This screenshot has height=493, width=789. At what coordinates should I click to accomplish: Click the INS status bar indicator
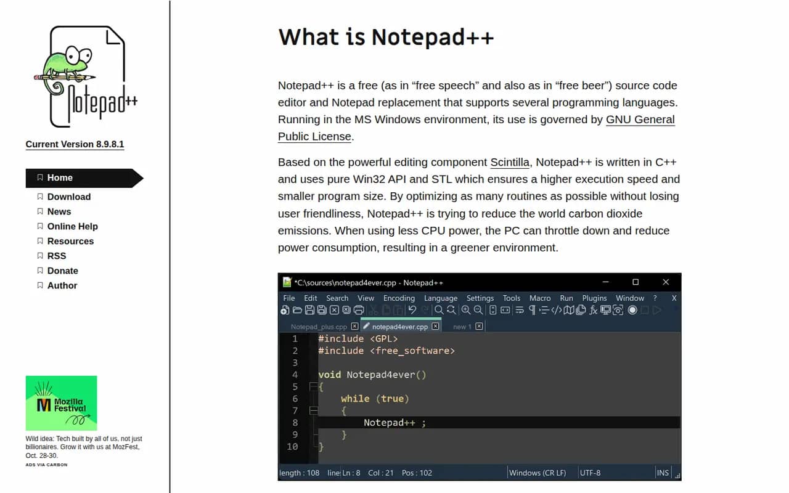(663, 473)
